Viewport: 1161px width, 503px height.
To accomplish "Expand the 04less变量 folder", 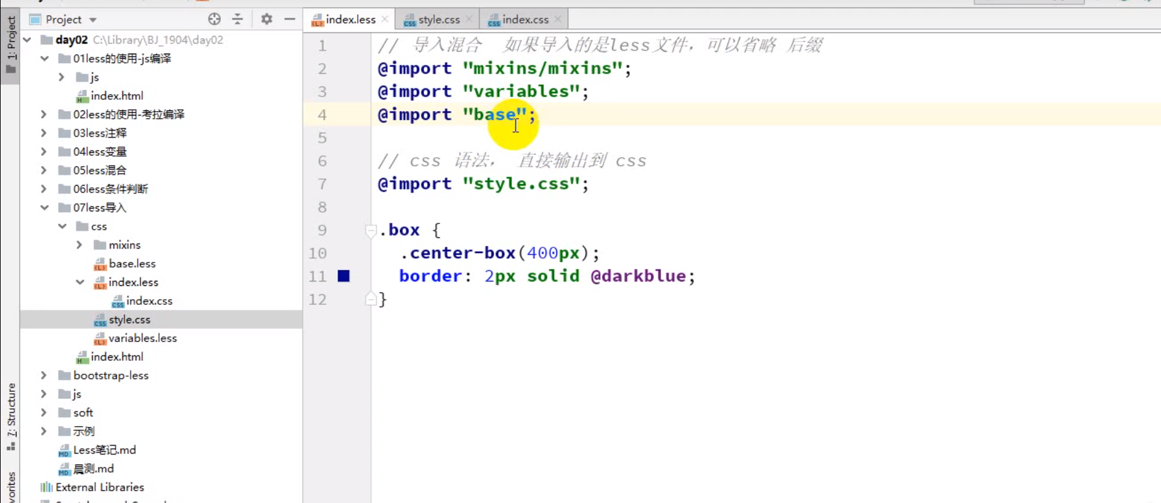I will [x=44, y=151].
